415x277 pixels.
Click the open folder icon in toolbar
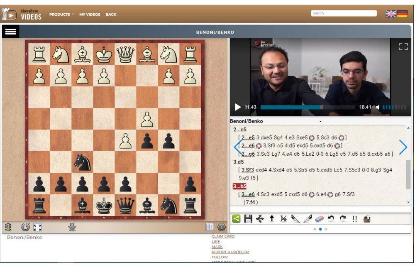click(x=367, y=219)
